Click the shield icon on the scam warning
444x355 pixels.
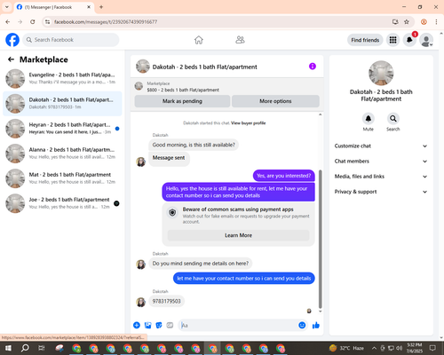coord(172,212)
